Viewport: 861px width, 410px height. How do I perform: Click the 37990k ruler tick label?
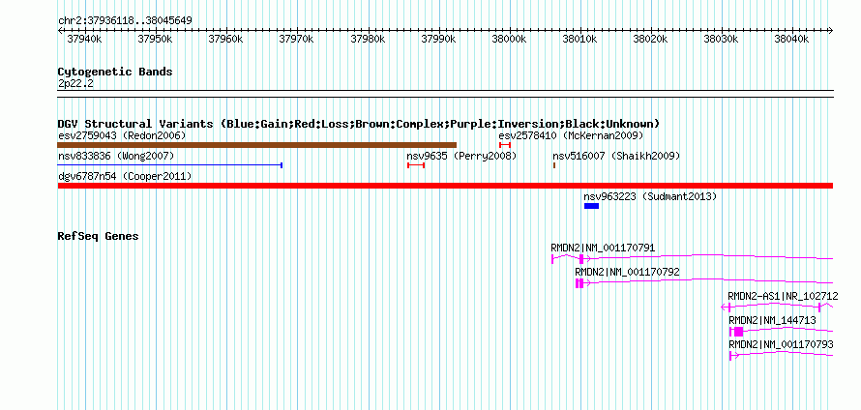438,39
